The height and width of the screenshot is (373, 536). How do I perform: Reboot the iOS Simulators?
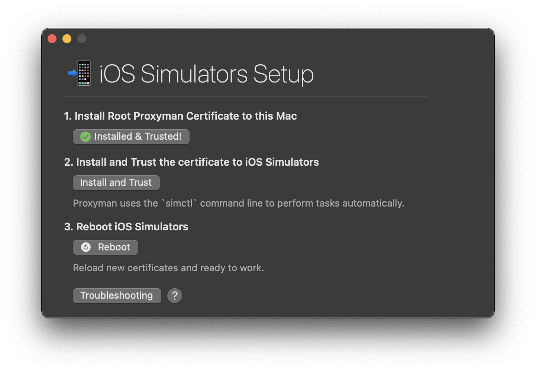(106, 247)
